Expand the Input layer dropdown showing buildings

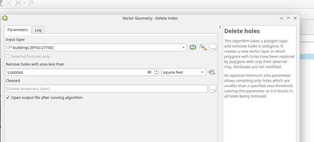[x=183, y=47]
